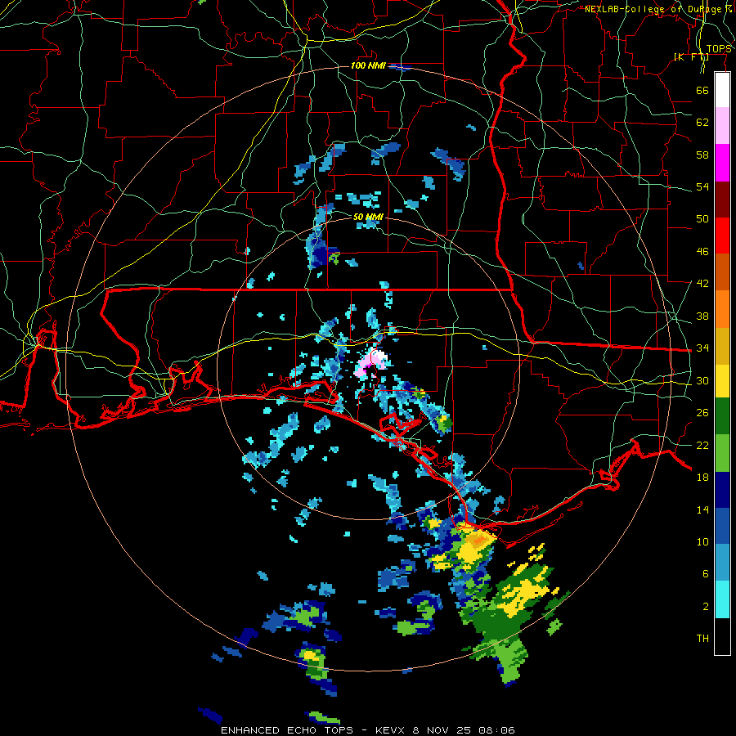Screen dimensions: 736x736
Task: Click the TOPS legend title
Action: point(719,49)
